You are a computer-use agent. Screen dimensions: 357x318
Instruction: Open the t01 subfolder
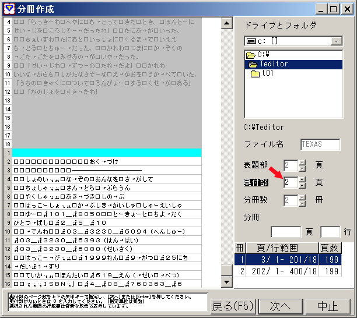coord(267,74)
